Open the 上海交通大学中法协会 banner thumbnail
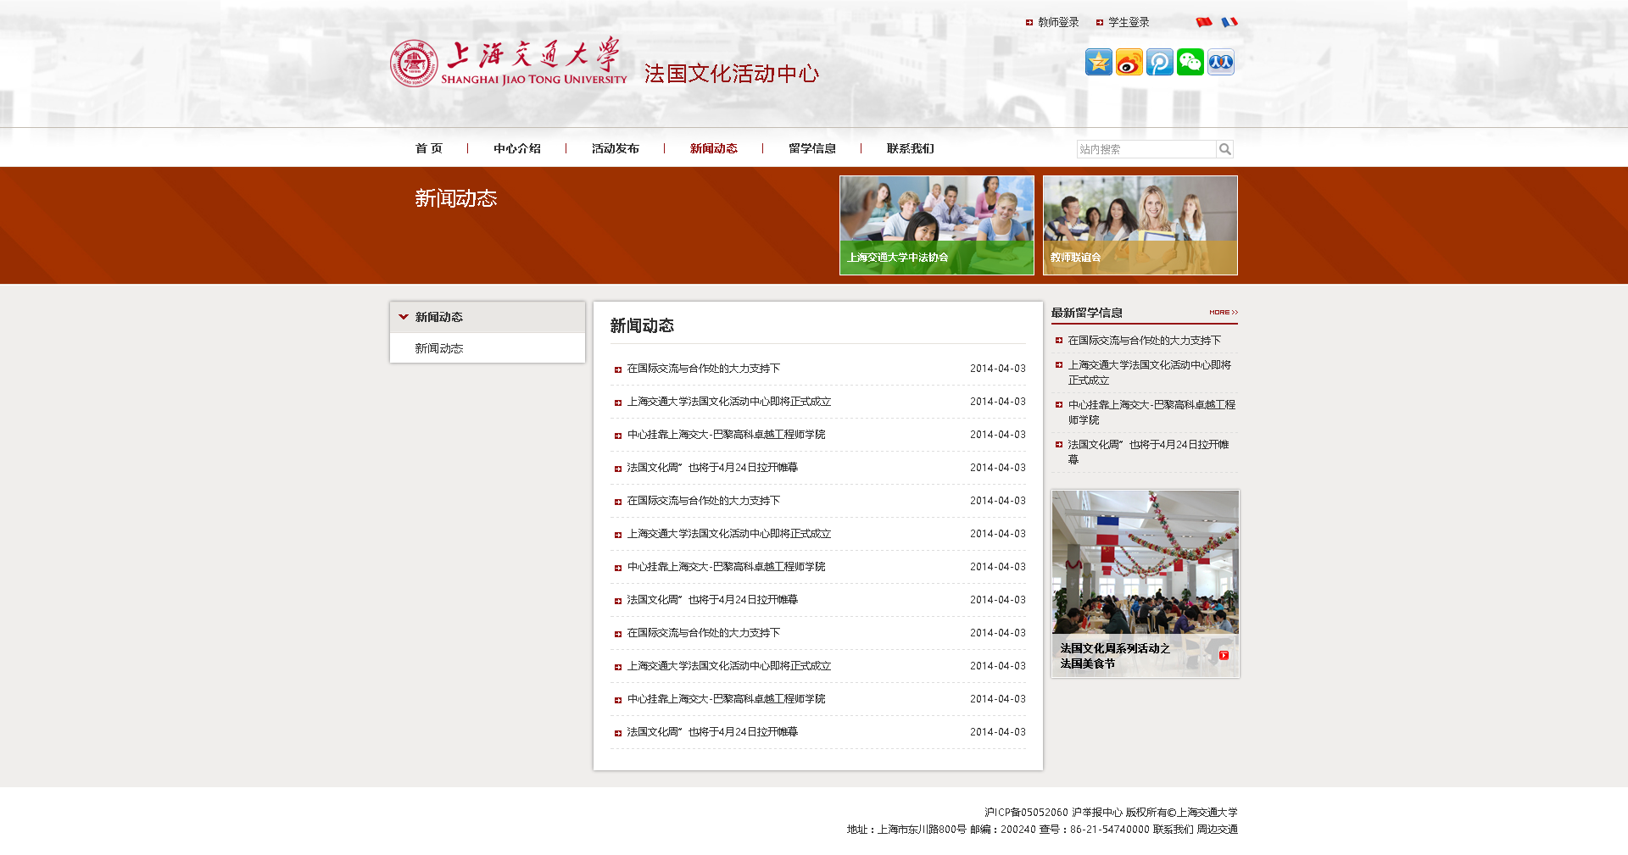1628x855 pixels. [x=936, y=225]
